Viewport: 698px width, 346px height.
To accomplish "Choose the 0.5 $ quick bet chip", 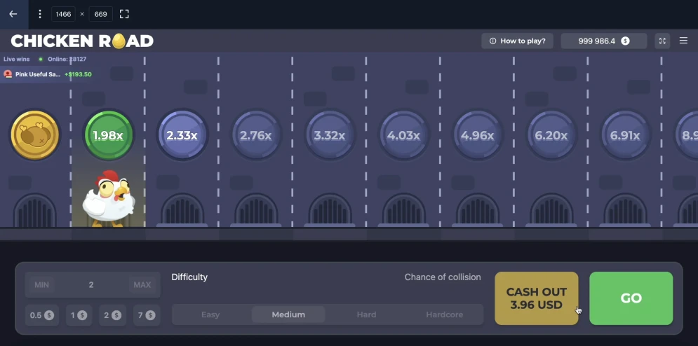I will pyautogui.click(x=42, y=315).
